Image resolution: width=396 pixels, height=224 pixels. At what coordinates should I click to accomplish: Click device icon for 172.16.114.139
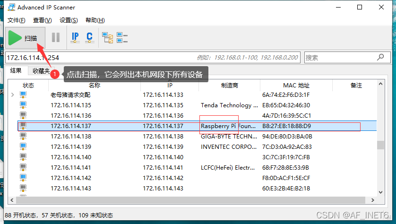(x=23, y=146)
